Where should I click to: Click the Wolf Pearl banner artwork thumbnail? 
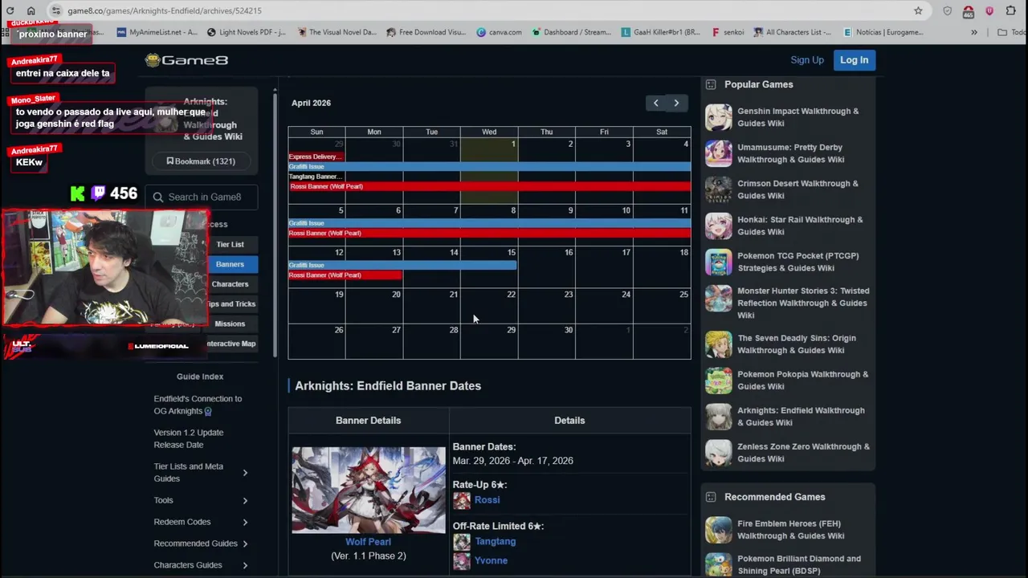(368, 490)
